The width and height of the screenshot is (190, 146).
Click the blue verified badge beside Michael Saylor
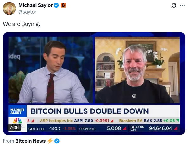coord(56,5)
